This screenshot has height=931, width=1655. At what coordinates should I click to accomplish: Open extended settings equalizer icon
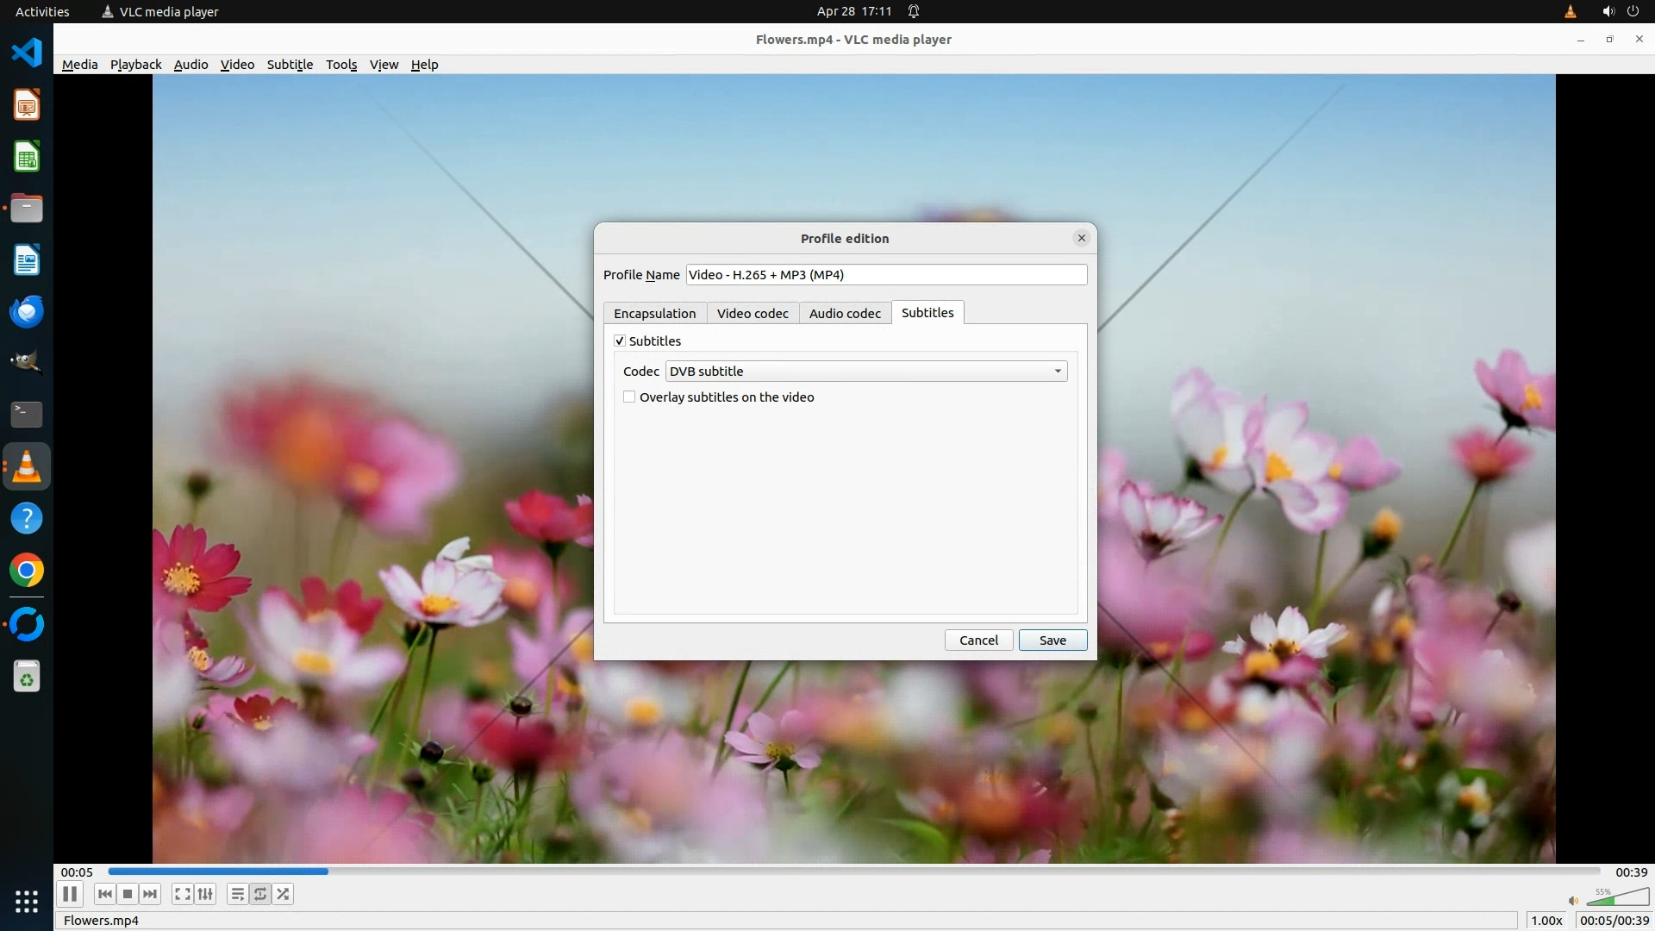tap(205, 894)
